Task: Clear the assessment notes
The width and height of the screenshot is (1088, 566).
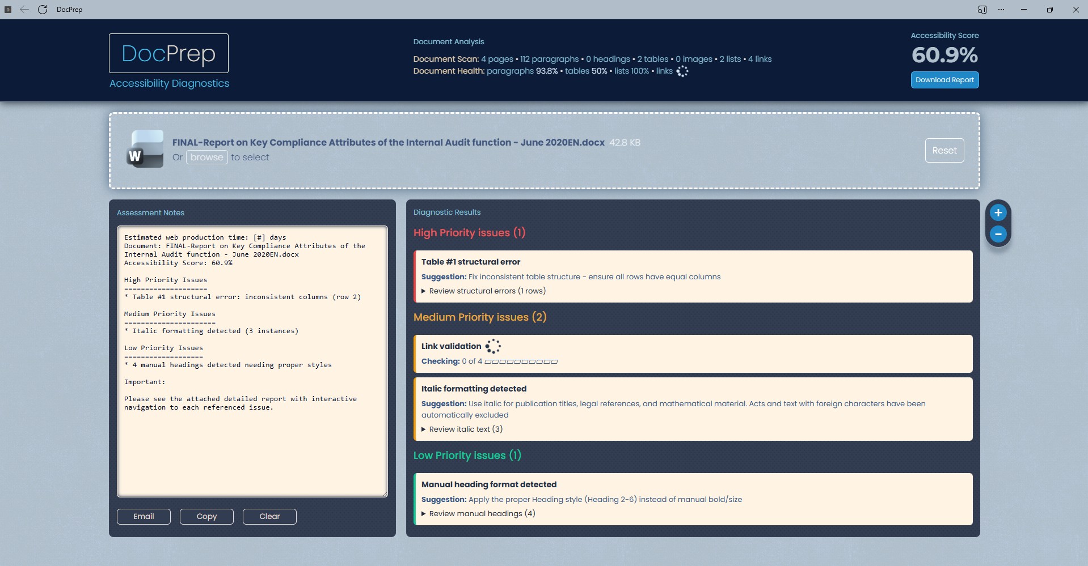Action: pos(269,517)
